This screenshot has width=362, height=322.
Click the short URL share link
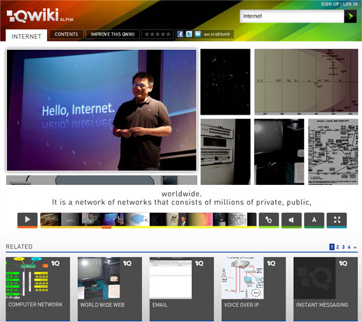(x=217, y=34)
